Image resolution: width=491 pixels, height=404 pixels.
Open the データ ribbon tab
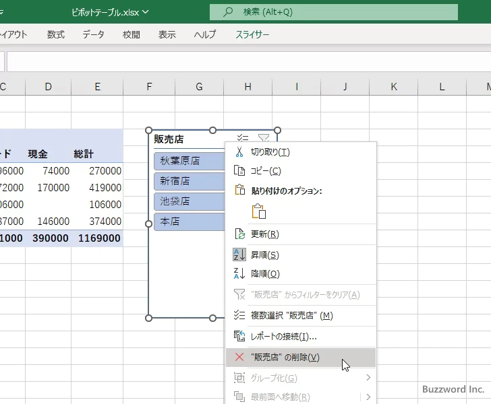point(93,34)
